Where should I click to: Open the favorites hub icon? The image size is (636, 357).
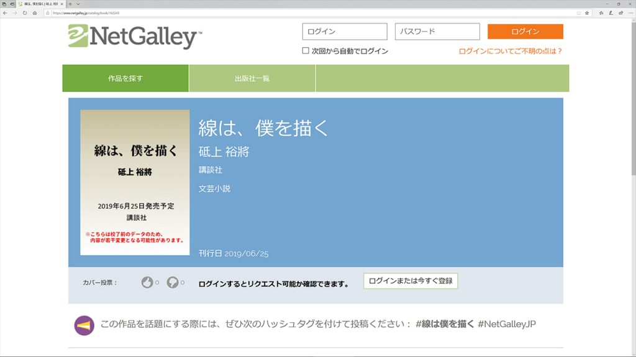(x=601, y=13)
